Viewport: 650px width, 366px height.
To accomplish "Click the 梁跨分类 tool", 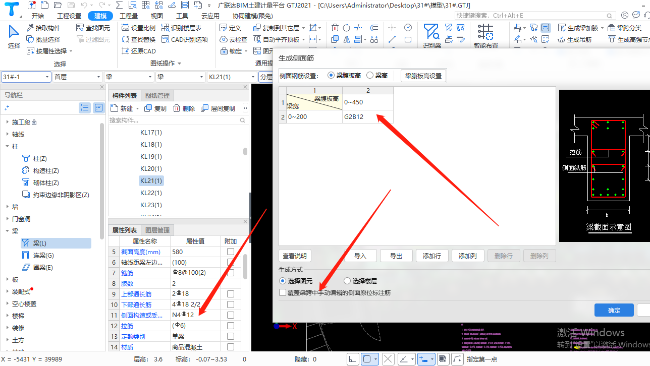I will pos(625,28).
